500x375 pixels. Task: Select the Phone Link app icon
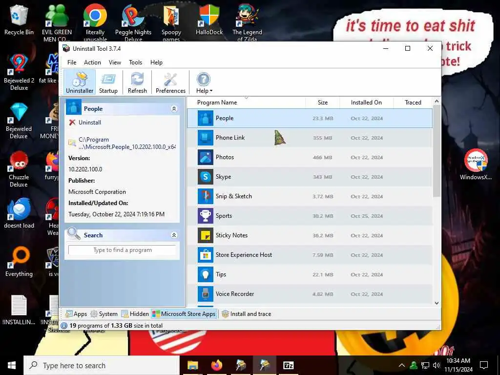pos(206,138)
